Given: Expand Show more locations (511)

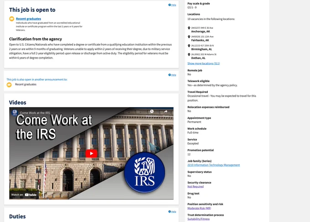Looking at the screenshot, I should [x=204, y=63].
